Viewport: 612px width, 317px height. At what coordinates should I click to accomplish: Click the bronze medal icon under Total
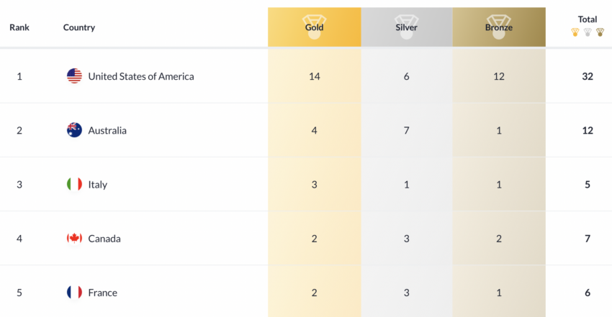pos(600,32)
